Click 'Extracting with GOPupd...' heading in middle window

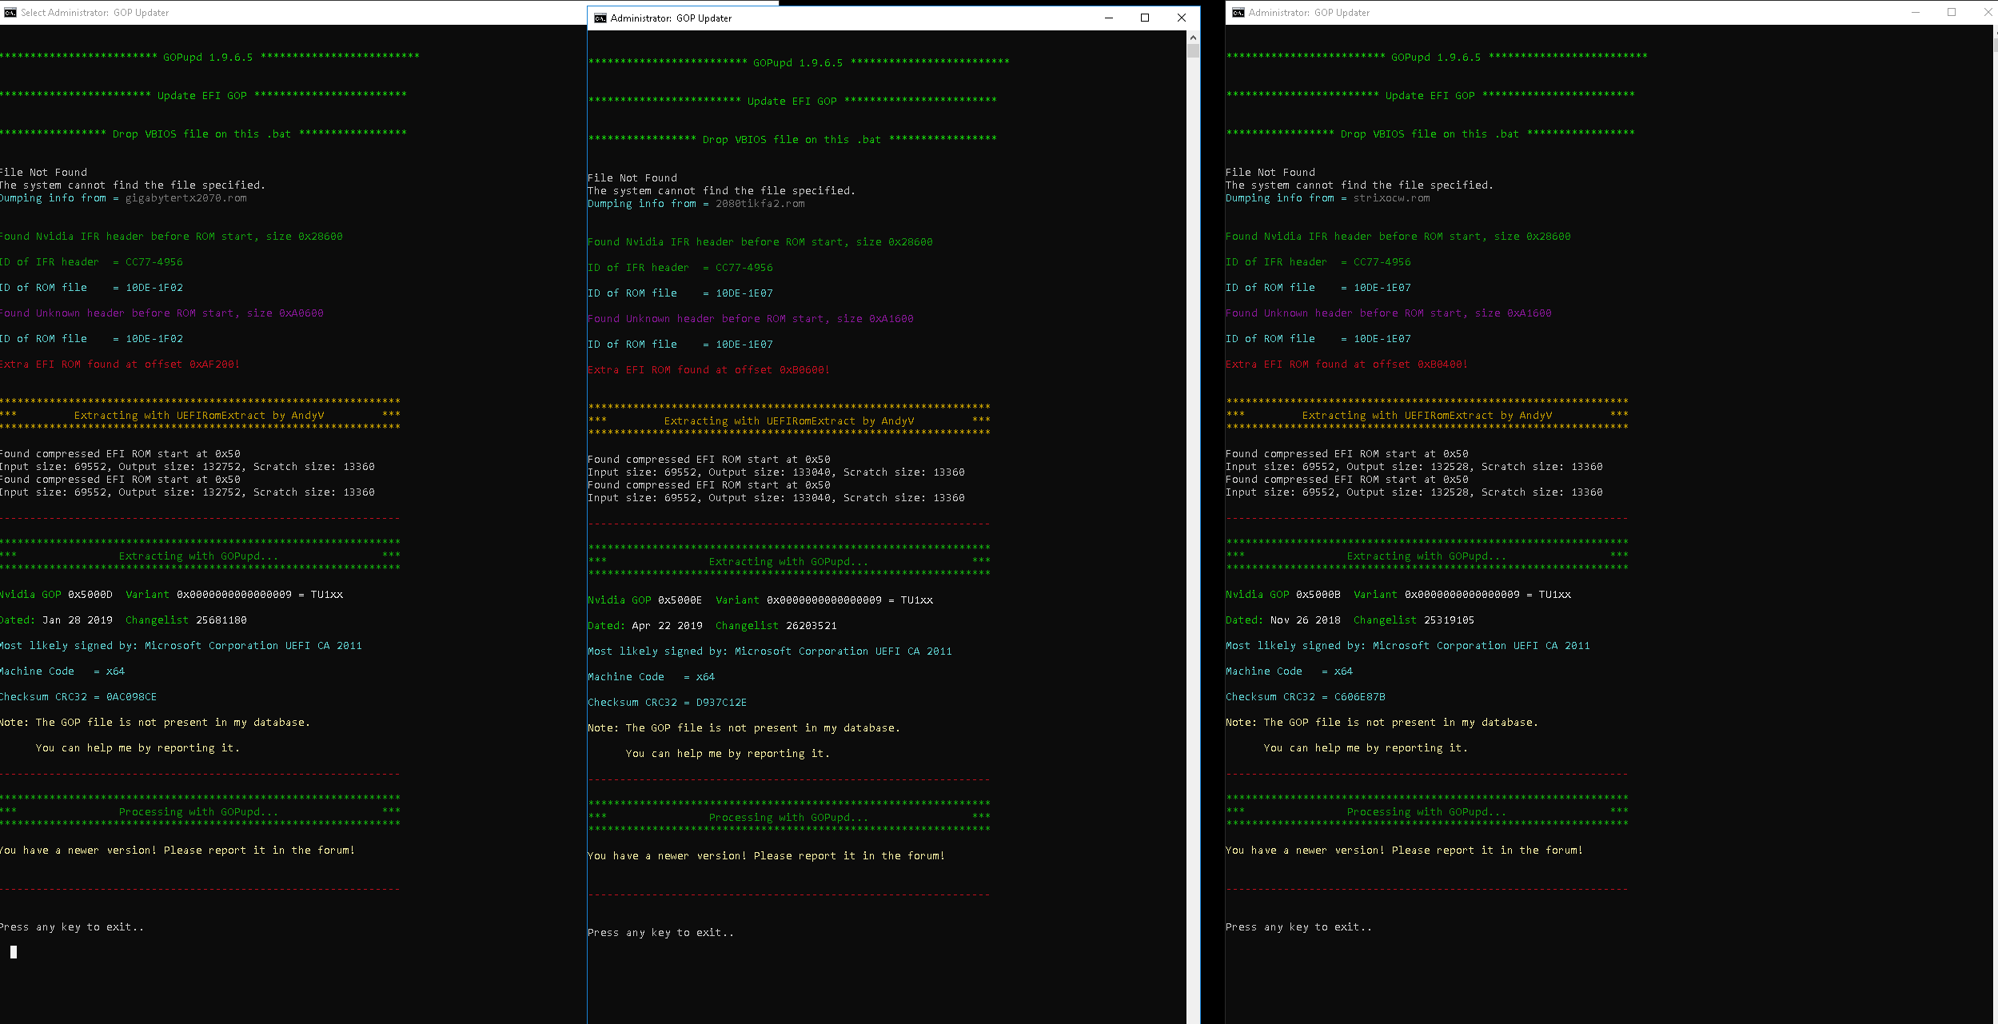[x=788, y=562]
